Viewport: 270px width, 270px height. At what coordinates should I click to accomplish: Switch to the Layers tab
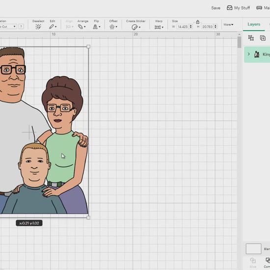coord(254,24)
